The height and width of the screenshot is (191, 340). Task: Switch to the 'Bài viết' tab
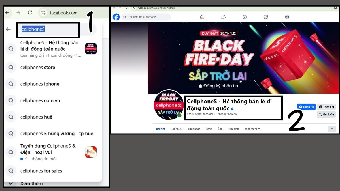click(160, 129)
